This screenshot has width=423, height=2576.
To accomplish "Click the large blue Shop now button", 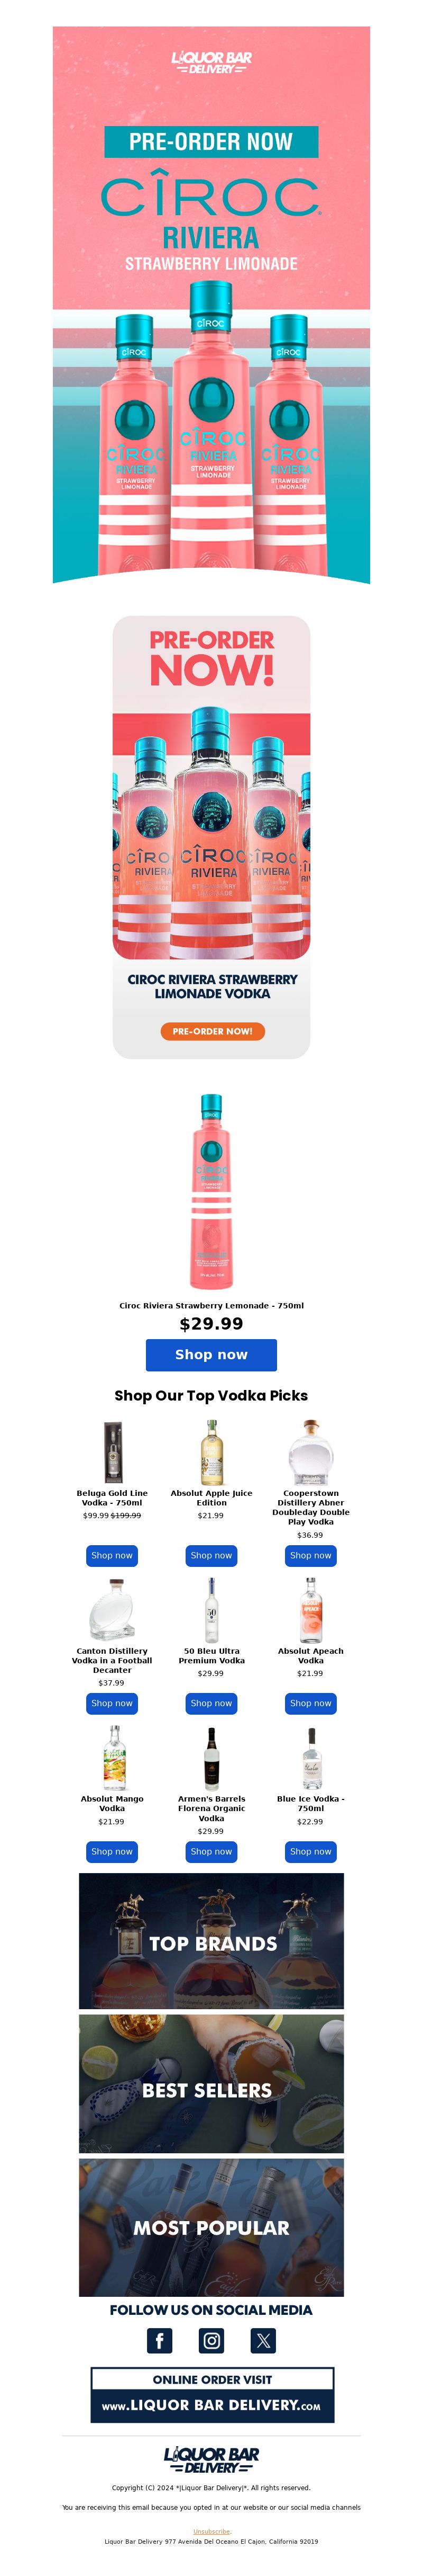I will (212, 1354).
